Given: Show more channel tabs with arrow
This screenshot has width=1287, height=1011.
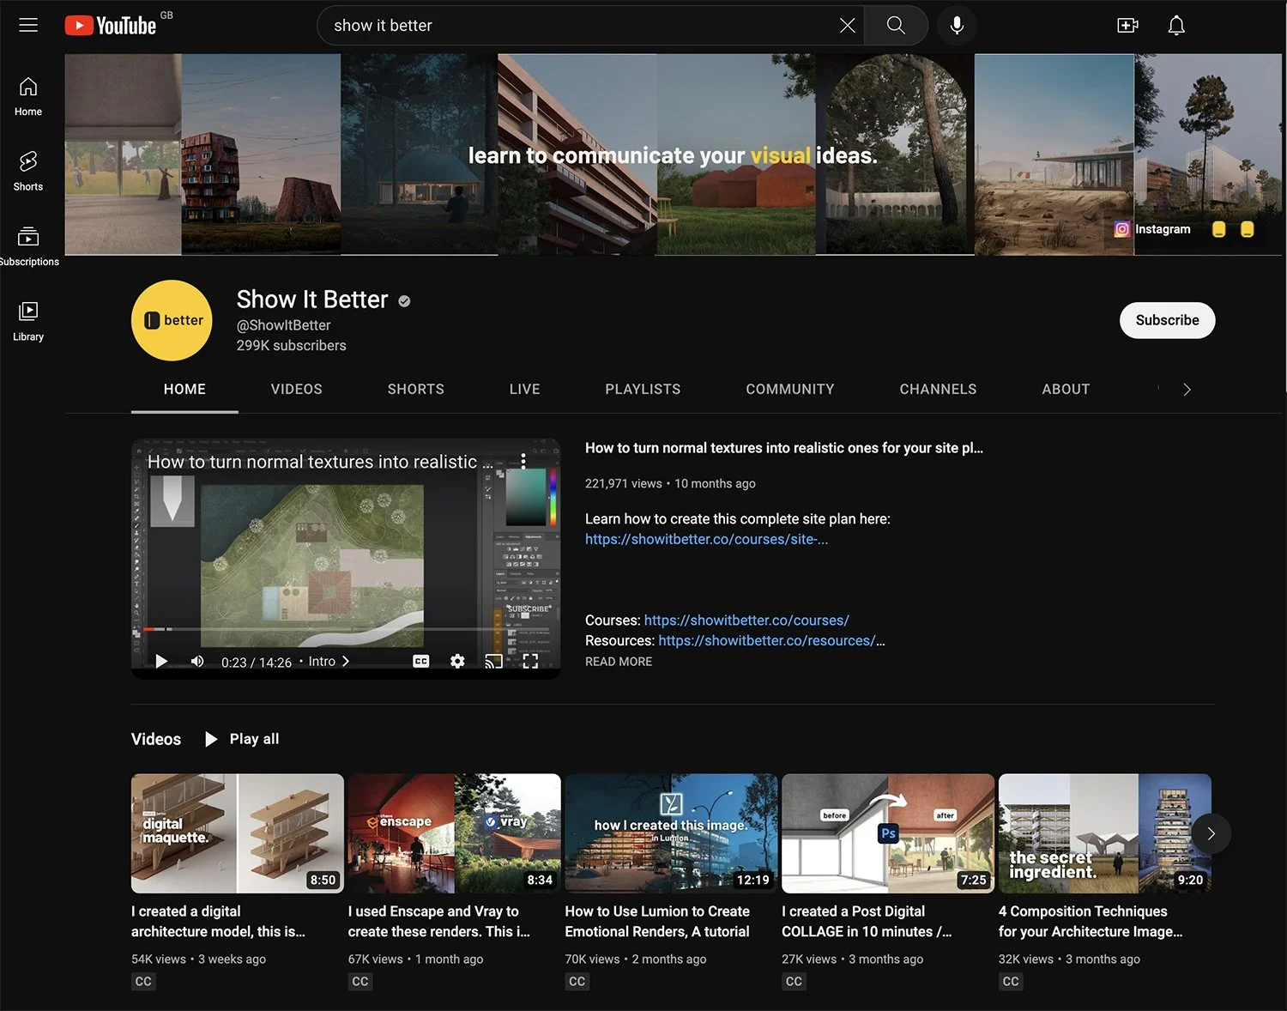Looking at the screenshot, I should pyautogui.click(x=1187, y=390).
